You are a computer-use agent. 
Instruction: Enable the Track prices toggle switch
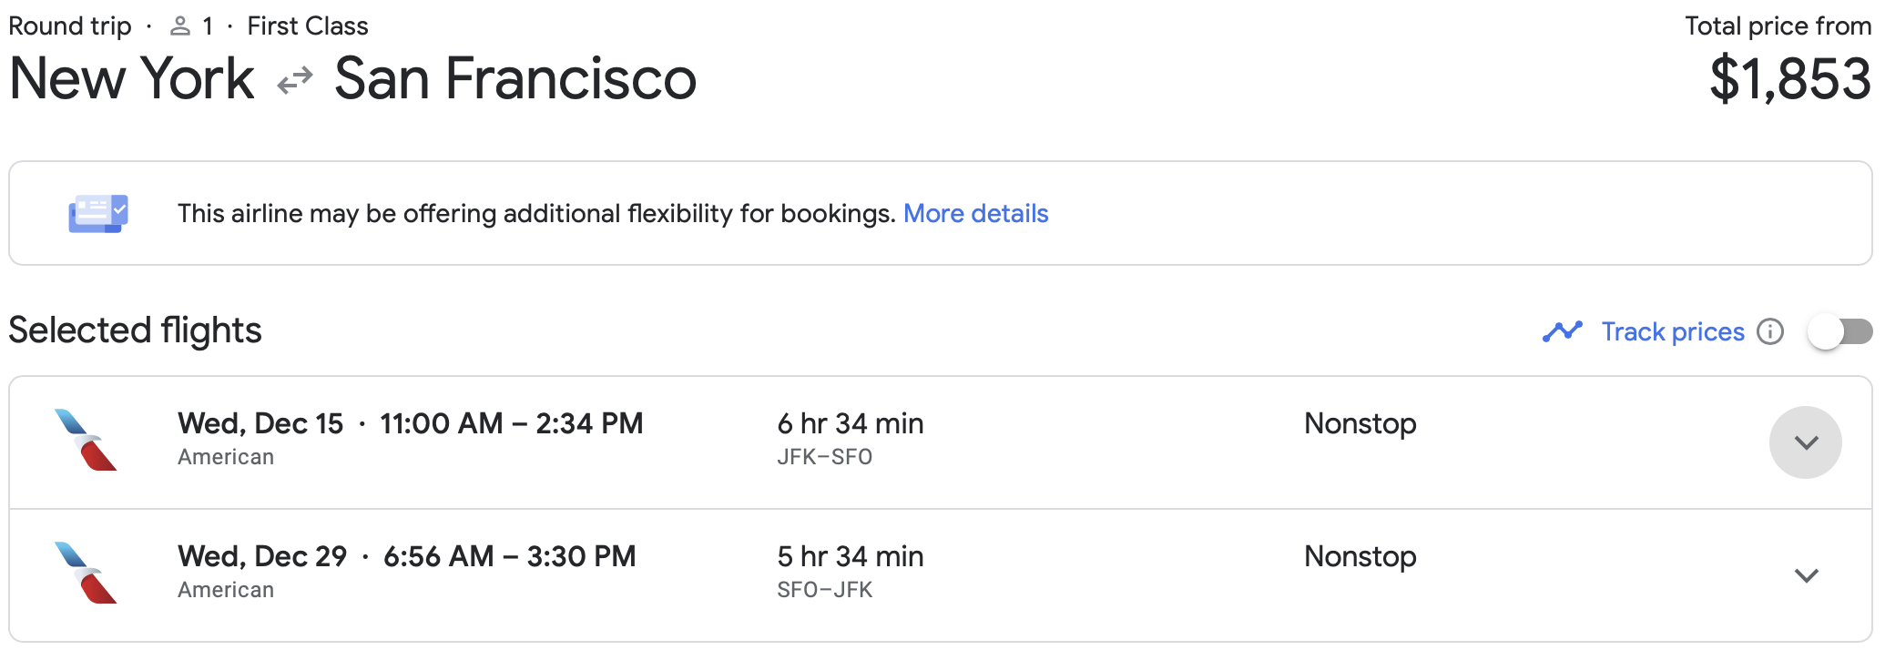(1839, 331)
